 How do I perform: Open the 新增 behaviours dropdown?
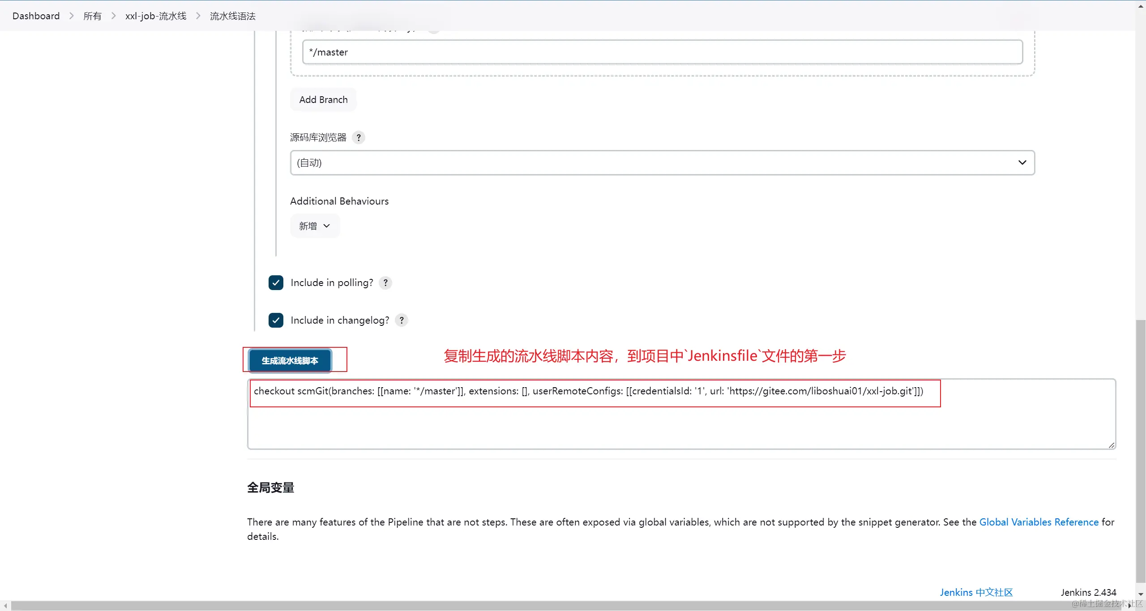pos(315,226)
